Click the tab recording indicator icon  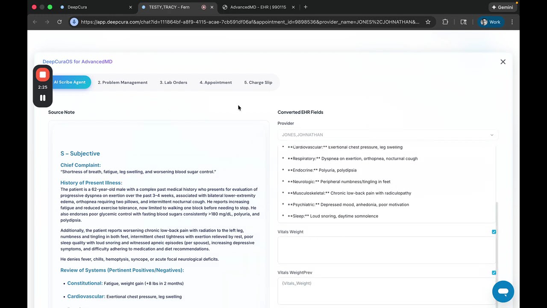(203, 7)
